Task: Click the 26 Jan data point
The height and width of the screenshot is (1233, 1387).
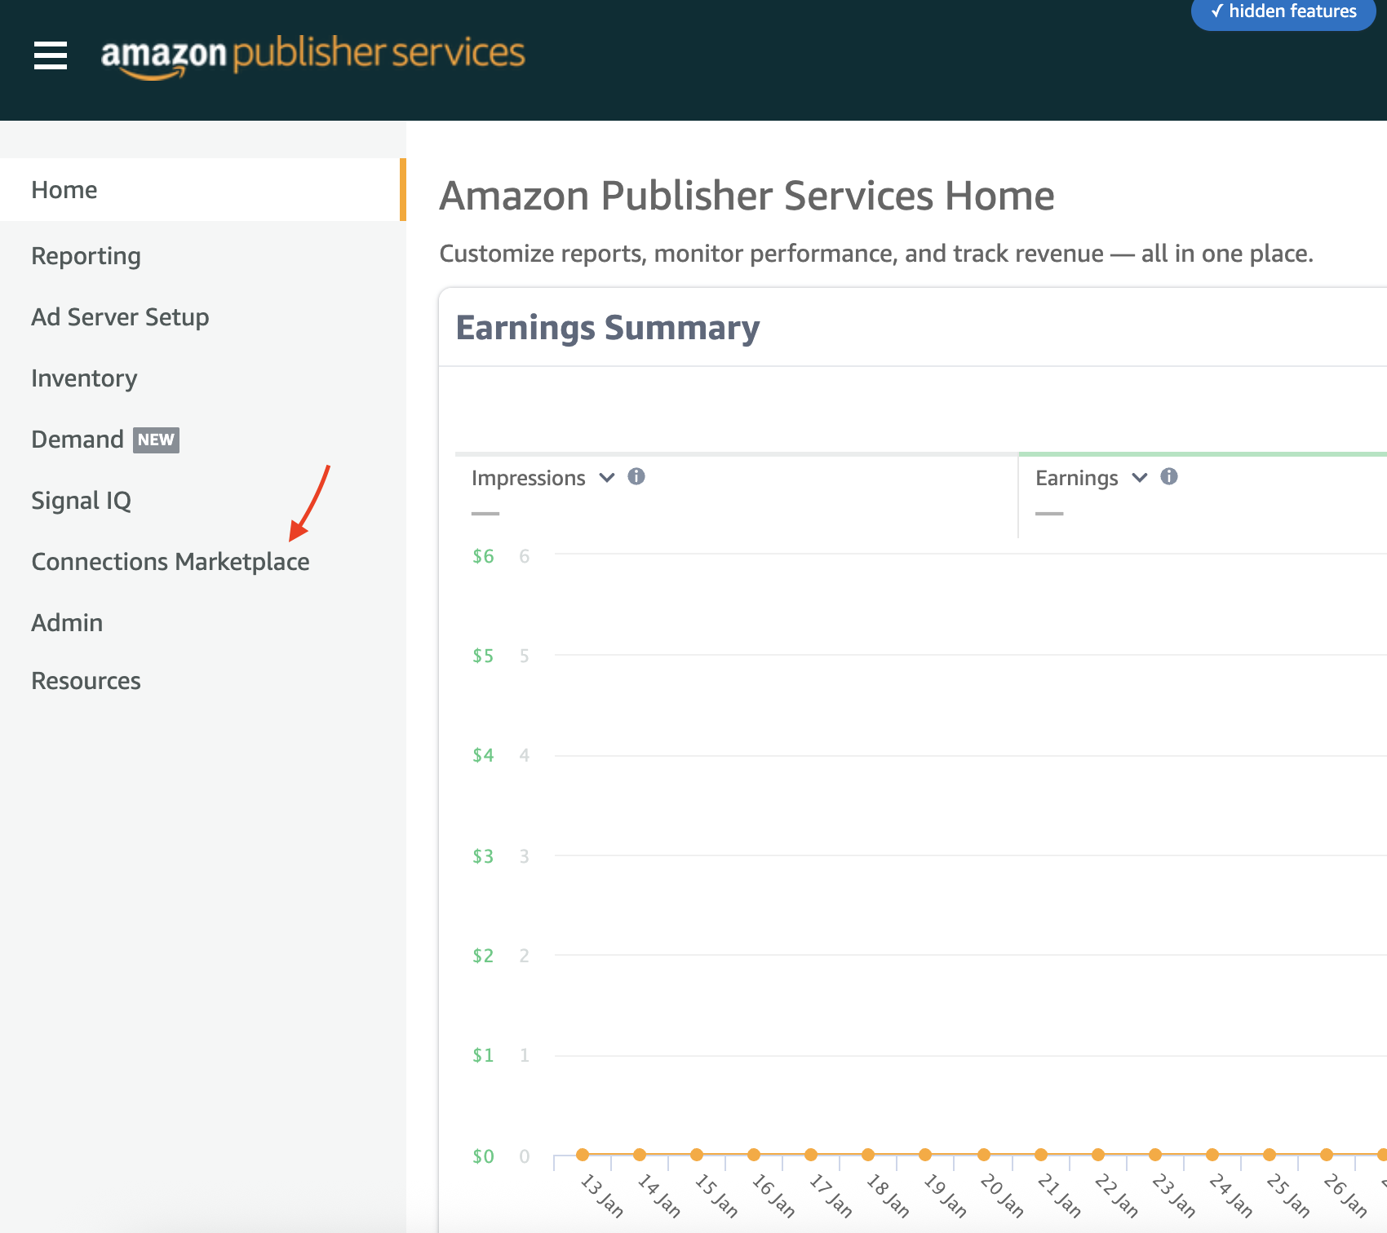Action: pyautogui.click(x=1327, y=1155)
